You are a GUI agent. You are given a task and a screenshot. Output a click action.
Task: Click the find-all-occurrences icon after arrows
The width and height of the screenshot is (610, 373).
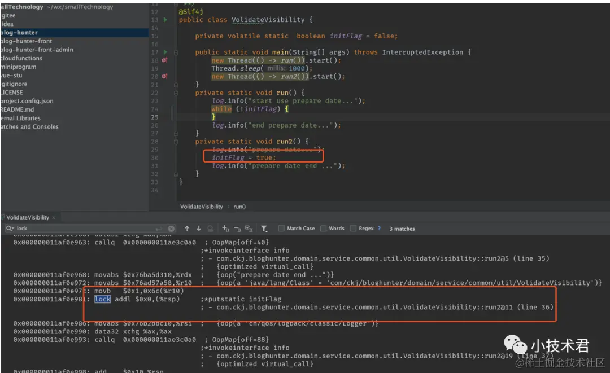pos(210,229)
